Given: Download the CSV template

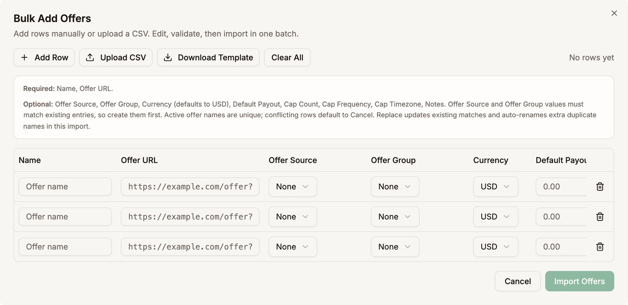Looking at the screenshot, I should pos(208,57).
